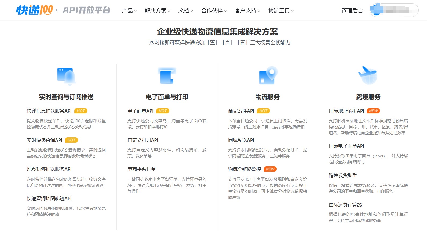Click NEW badge next to 物流全链路监控
Viewport: 427px width, 231px height.
point(270,169)
